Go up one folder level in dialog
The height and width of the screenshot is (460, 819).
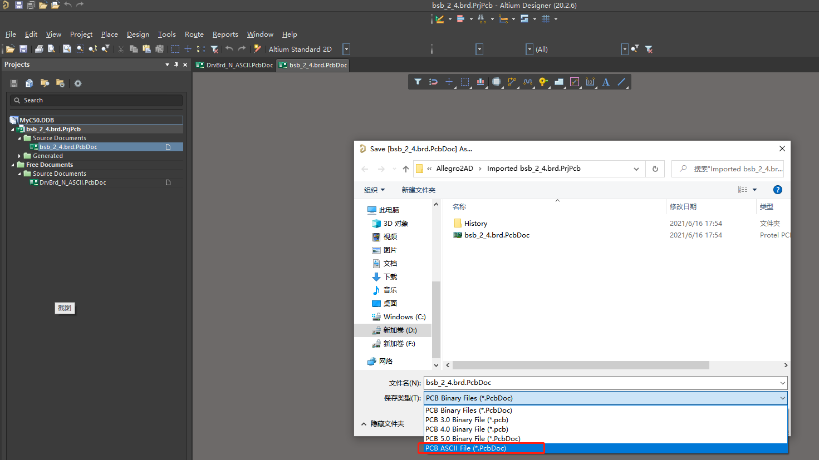pyautogui.click(x=405, y=169)
